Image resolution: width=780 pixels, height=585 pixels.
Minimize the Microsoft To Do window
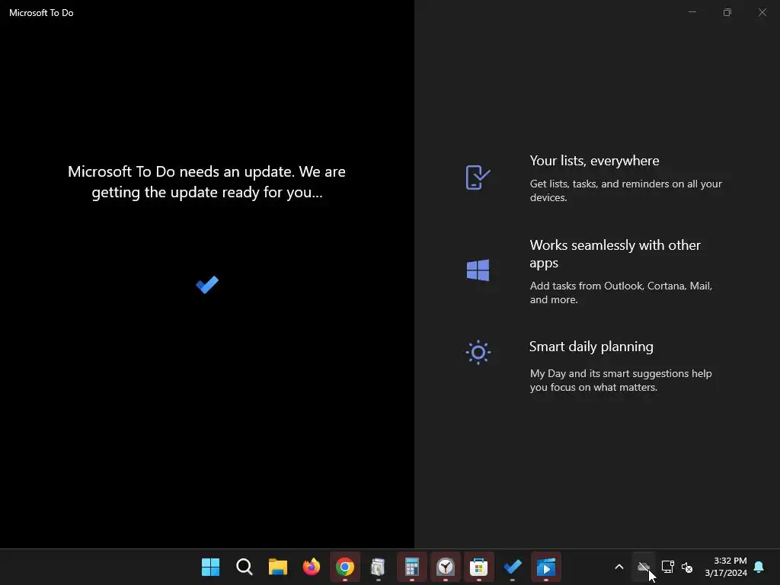[x=692, y=12]
